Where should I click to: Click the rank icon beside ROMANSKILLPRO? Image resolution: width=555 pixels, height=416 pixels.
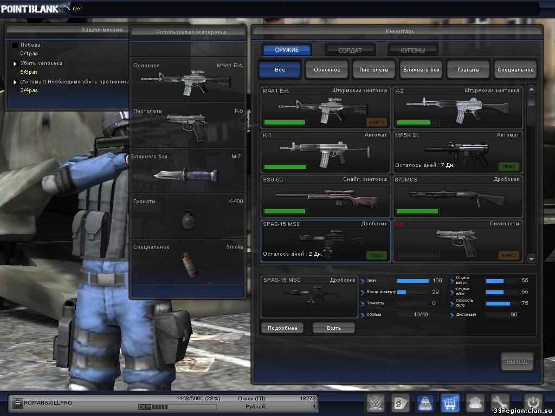click(17, 403)
